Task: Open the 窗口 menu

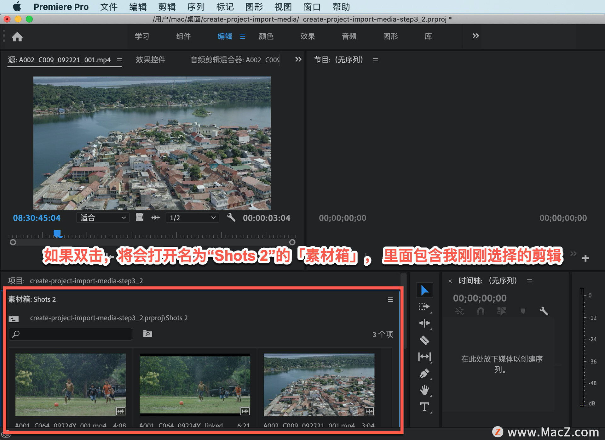Action: [312, 7]
